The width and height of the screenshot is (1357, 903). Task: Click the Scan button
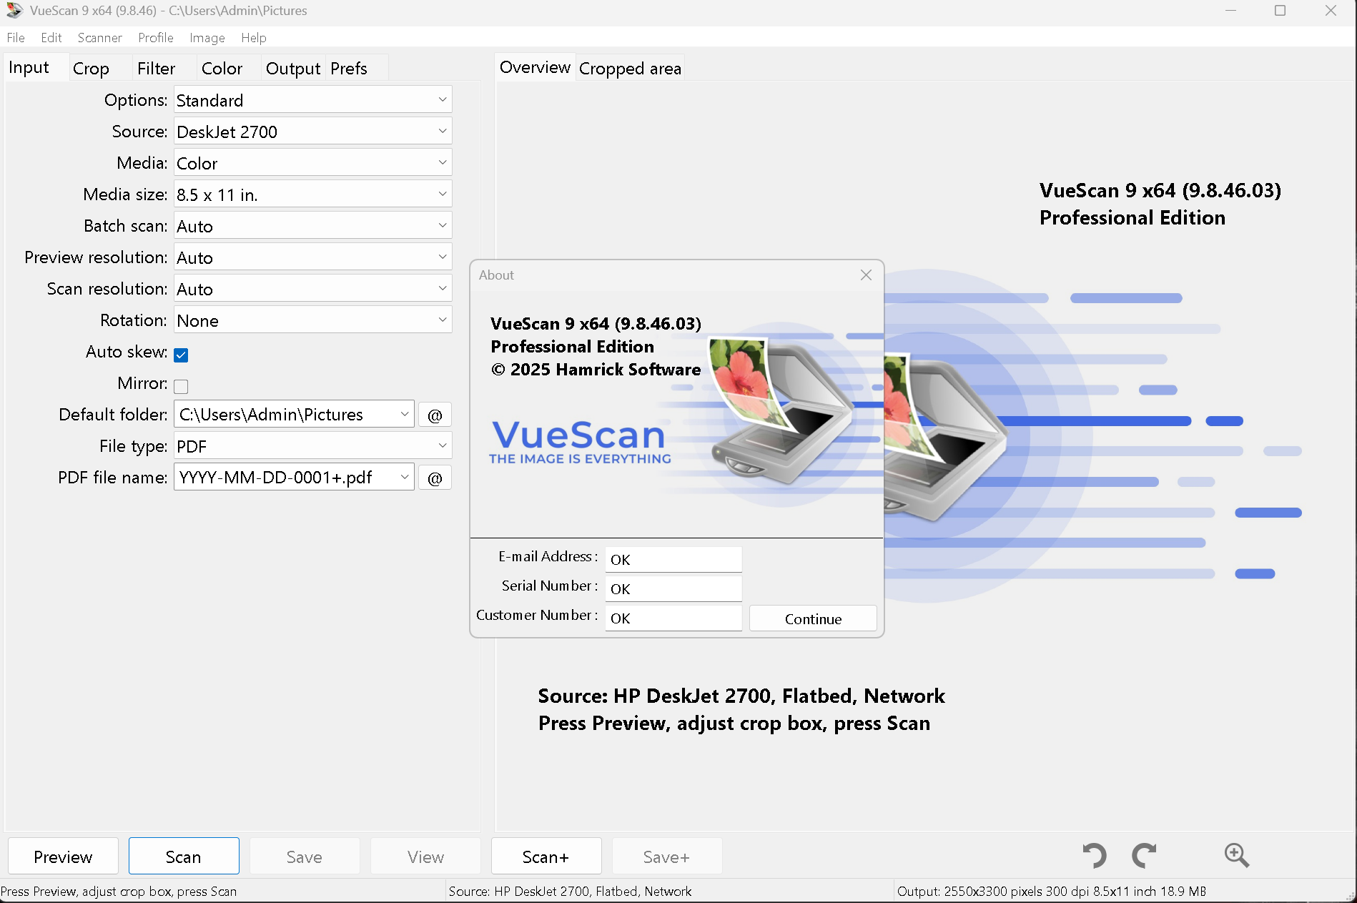click(x=184, y=857)
